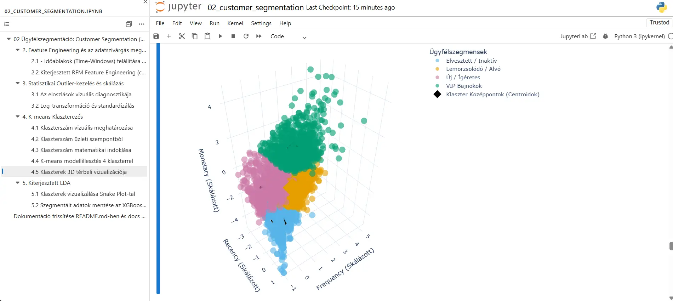
Task: Open 4.3 Klaszterszám matematikai indoklása
Action: coord(81,150)
